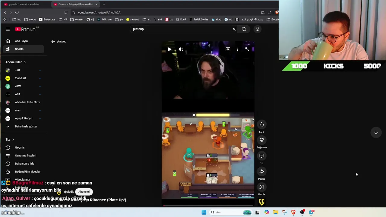Subscribe with the Abone ol button
The image size is (386, 217).
84,192
